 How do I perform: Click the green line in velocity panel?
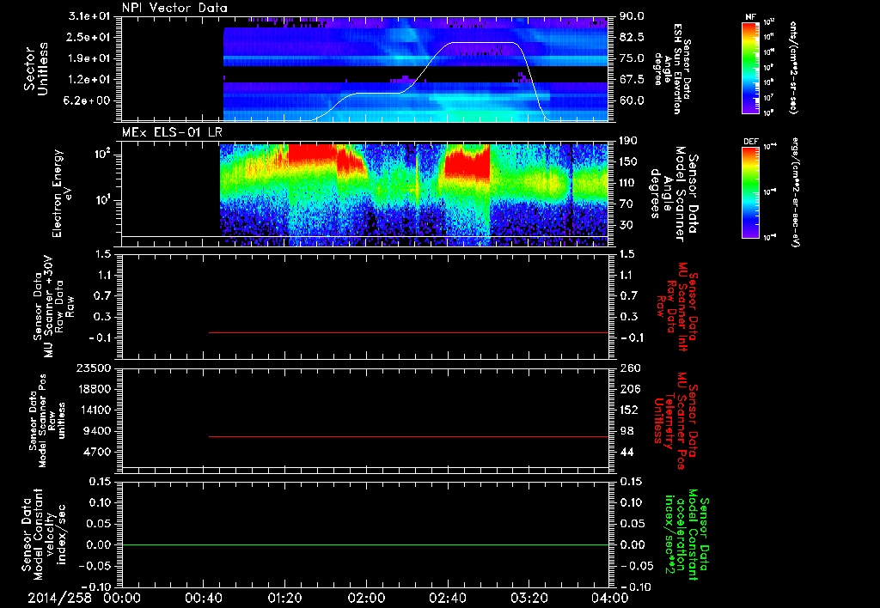(x=364, y=544)
